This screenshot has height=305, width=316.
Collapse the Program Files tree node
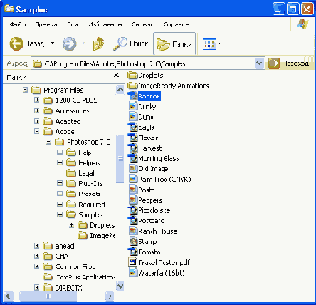pyautogui.click(x=25, y=90)
